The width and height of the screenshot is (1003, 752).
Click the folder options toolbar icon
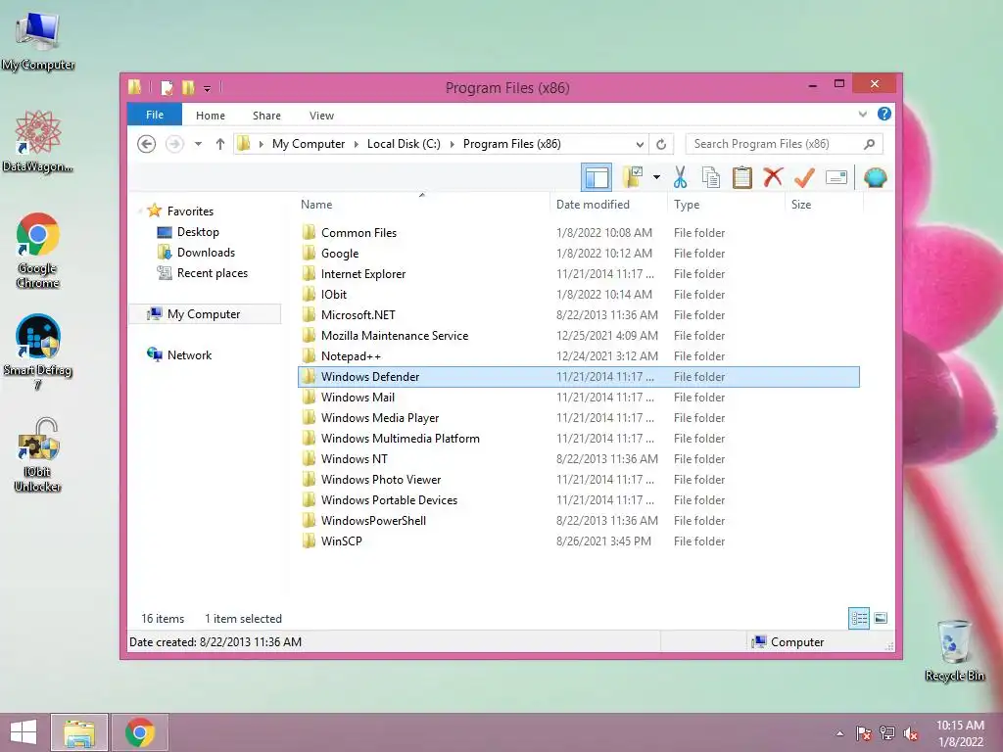[633, 177]
